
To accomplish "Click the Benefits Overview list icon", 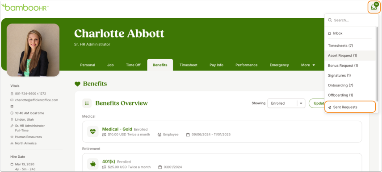I will (x=87, y=103).
